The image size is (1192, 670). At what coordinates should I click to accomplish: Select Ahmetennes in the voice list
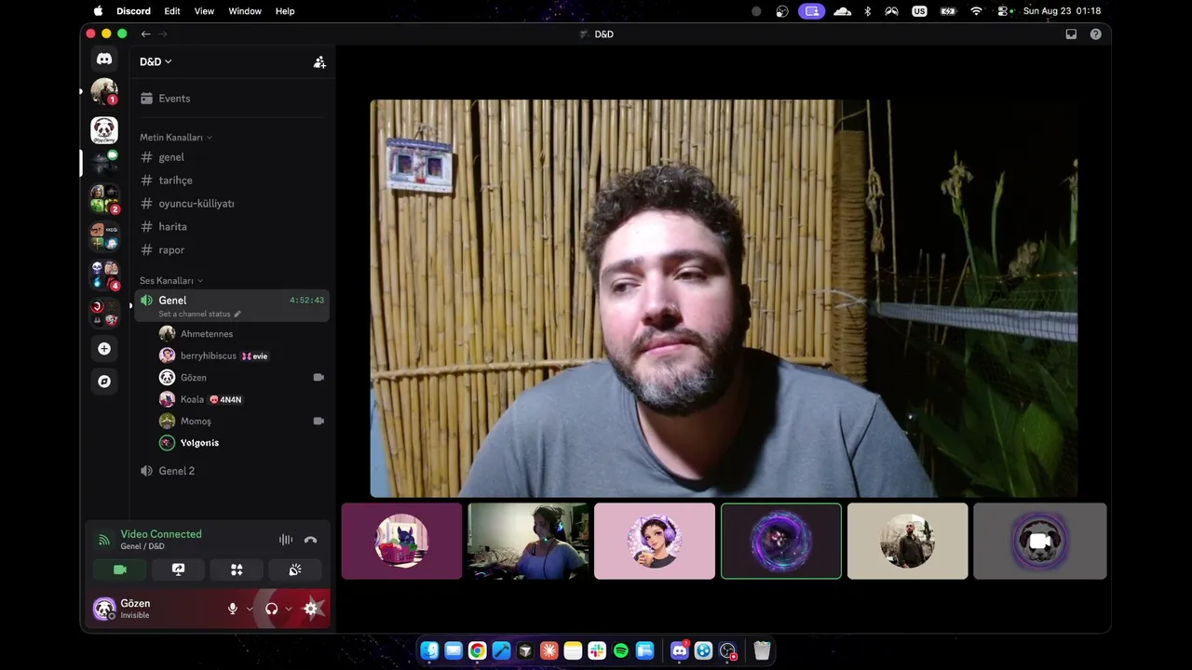click(242, 334)
